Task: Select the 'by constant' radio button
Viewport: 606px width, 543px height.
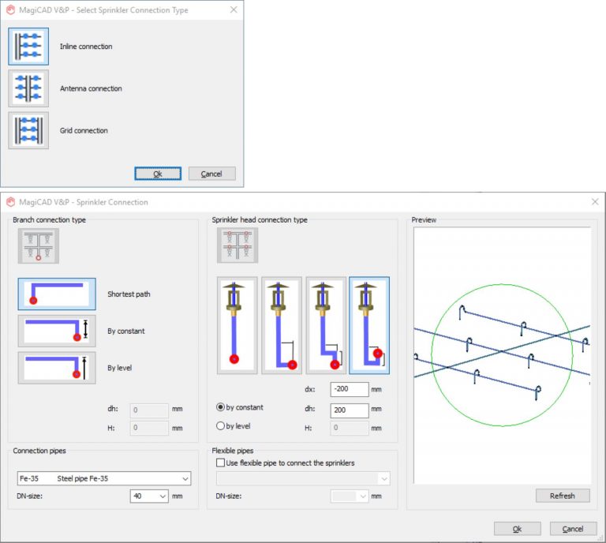Action: point(220,407)
